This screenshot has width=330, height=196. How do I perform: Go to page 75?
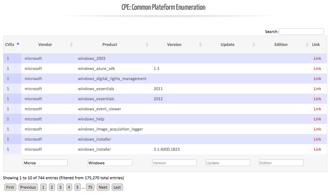(90, 187)
